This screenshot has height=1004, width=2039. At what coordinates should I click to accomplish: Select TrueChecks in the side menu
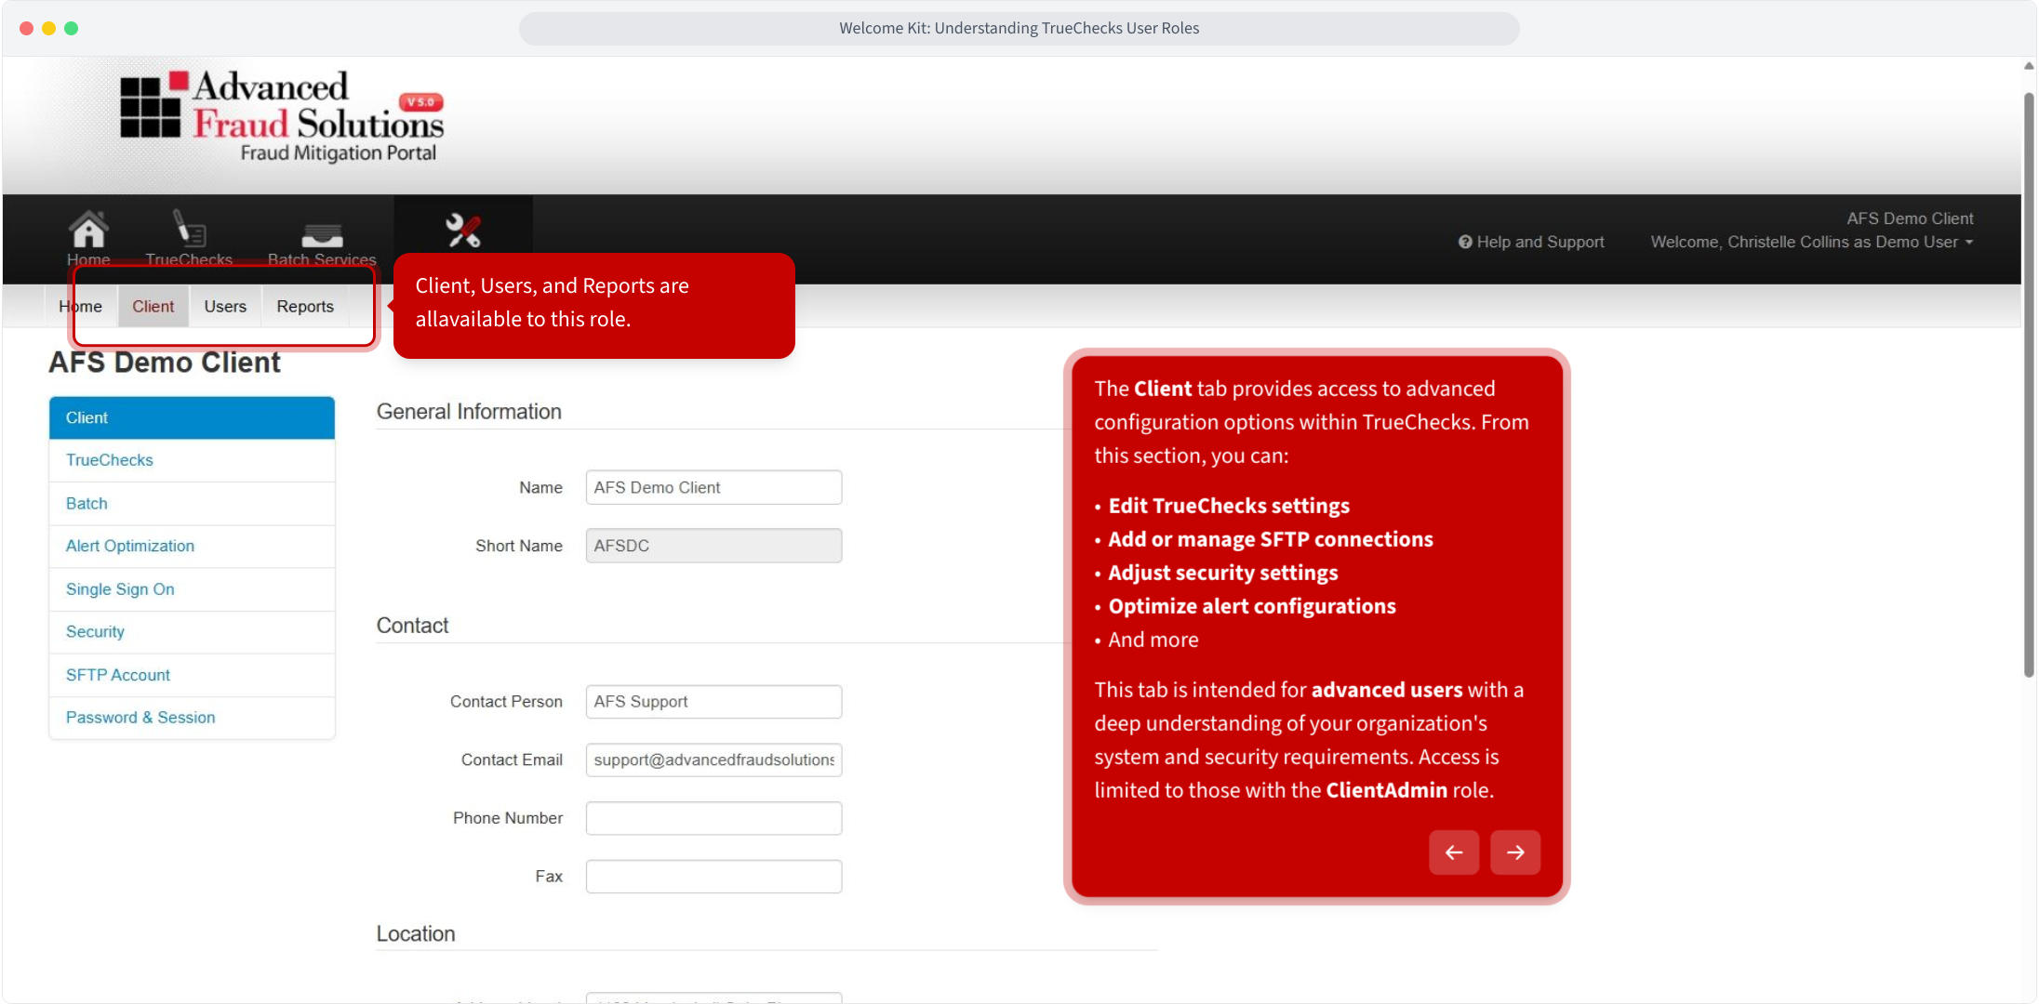tap(192, 460)
